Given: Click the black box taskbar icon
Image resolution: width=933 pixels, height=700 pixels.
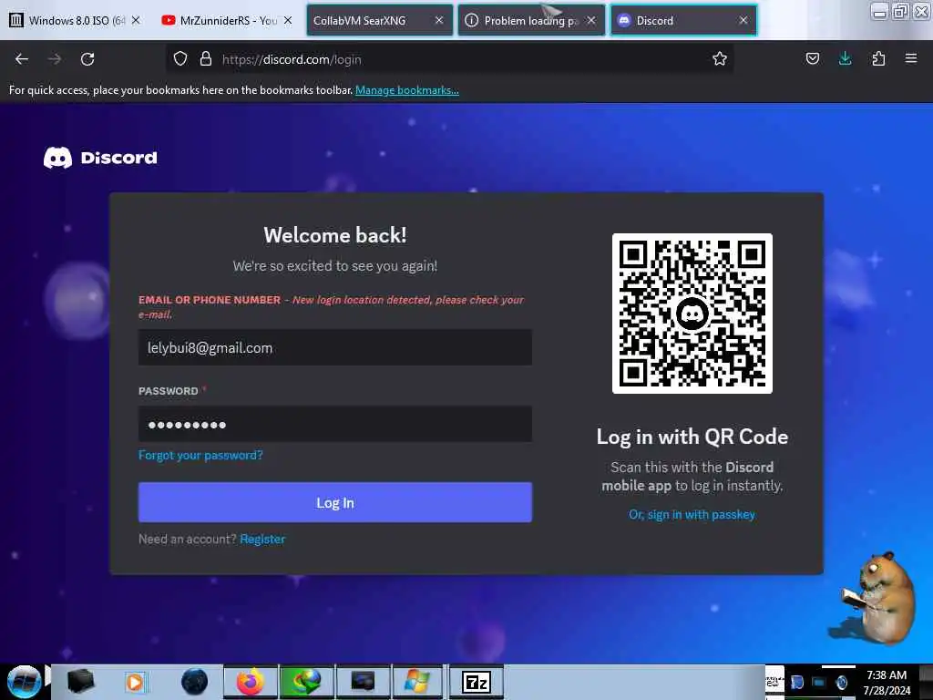Looking at the screenshot, I should pyautogui.click(x=81, y=682).
